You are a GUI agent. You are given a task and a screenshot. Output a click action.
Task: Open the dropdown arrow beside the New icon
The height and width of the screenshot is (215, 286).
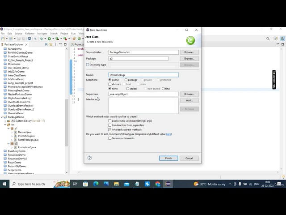(7, 39)
